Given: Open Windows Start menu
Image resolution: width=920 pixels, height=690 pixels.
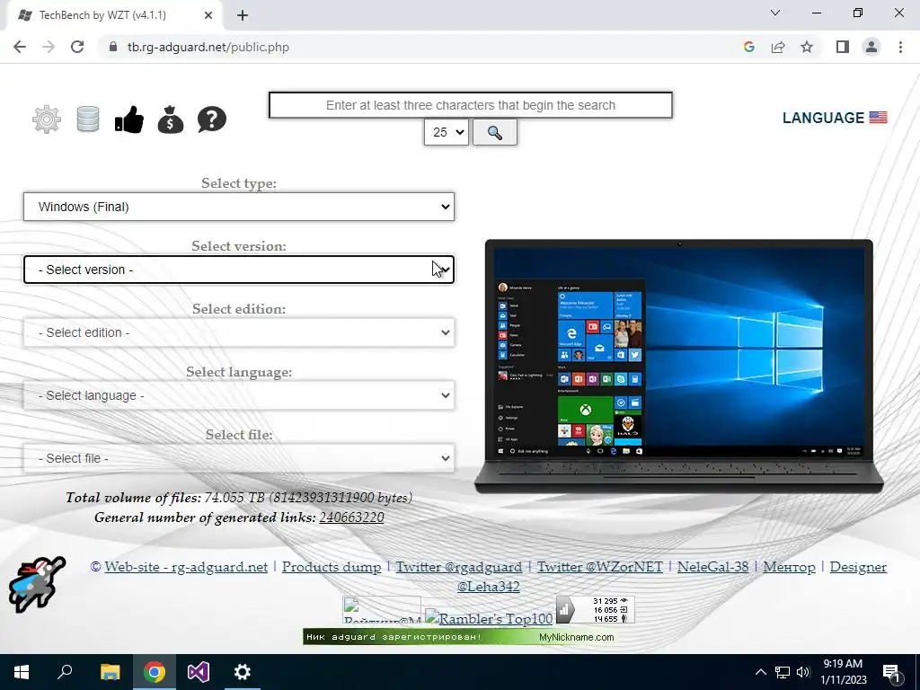Looking at the screenshot, I should click(x=22, y=672).
